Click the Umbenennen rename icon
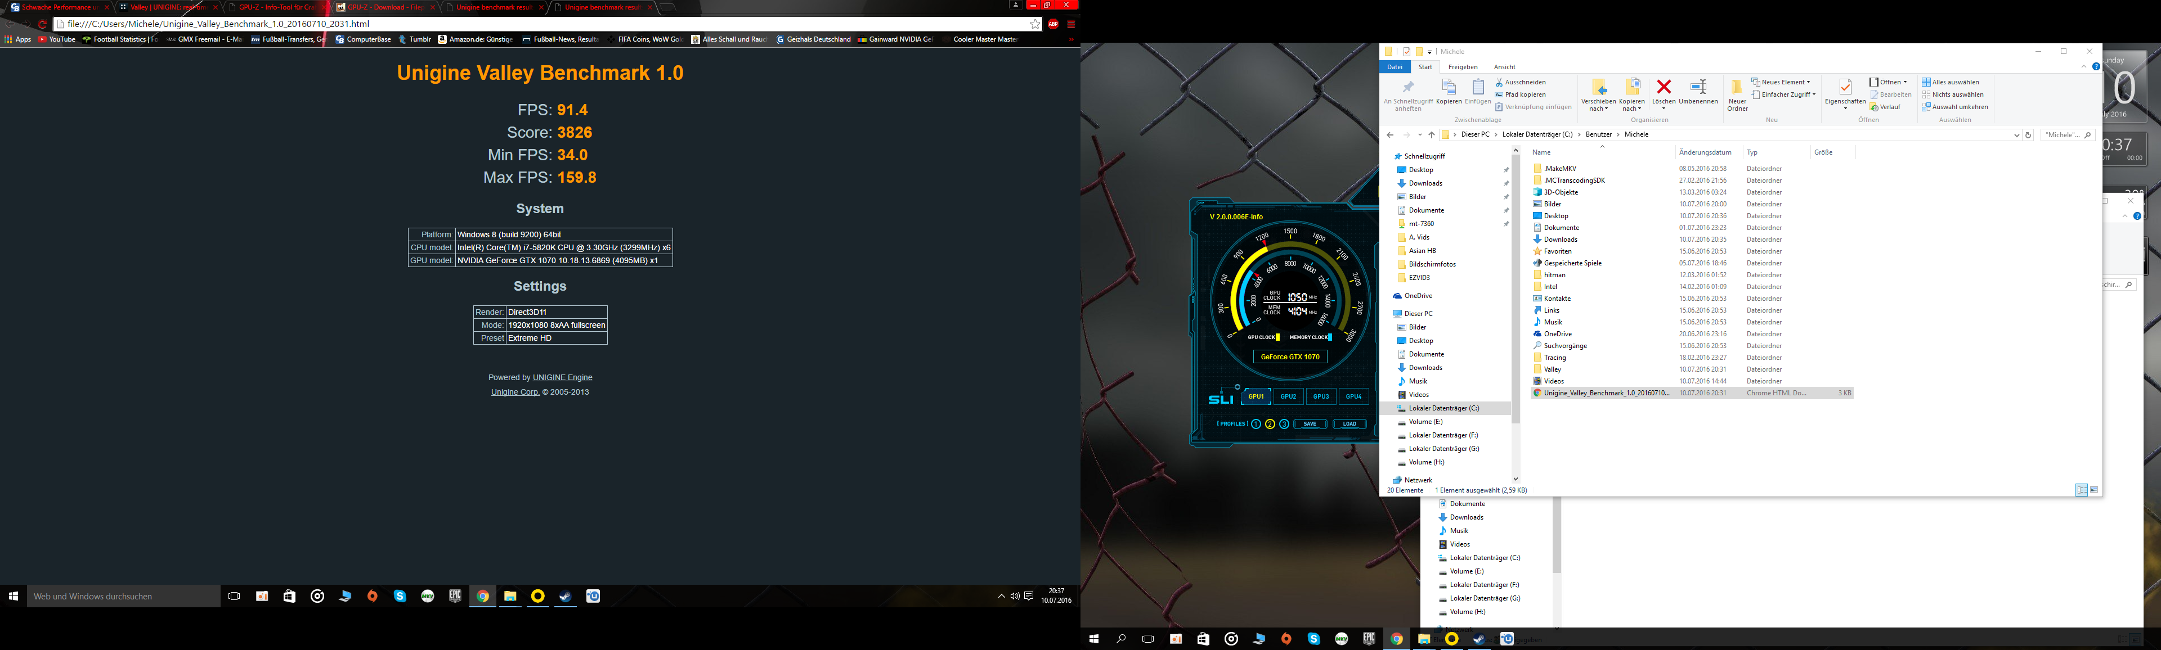The image size is (2161, 650). (x=1698, y=87)
